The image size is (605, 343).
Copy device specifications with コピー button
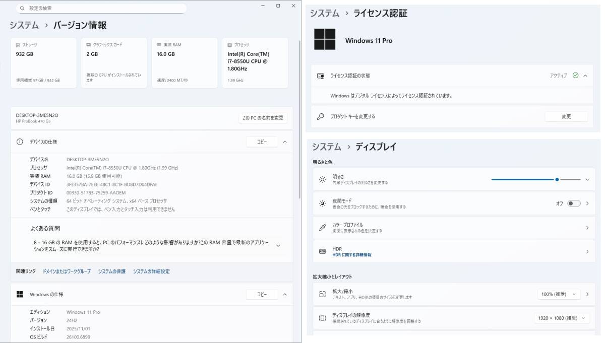click(262, 142)
